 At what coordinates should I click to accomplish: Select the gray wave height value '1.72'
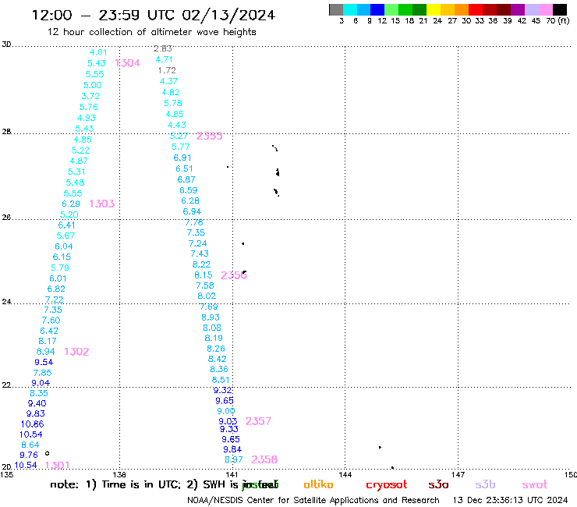coord(167,70)
